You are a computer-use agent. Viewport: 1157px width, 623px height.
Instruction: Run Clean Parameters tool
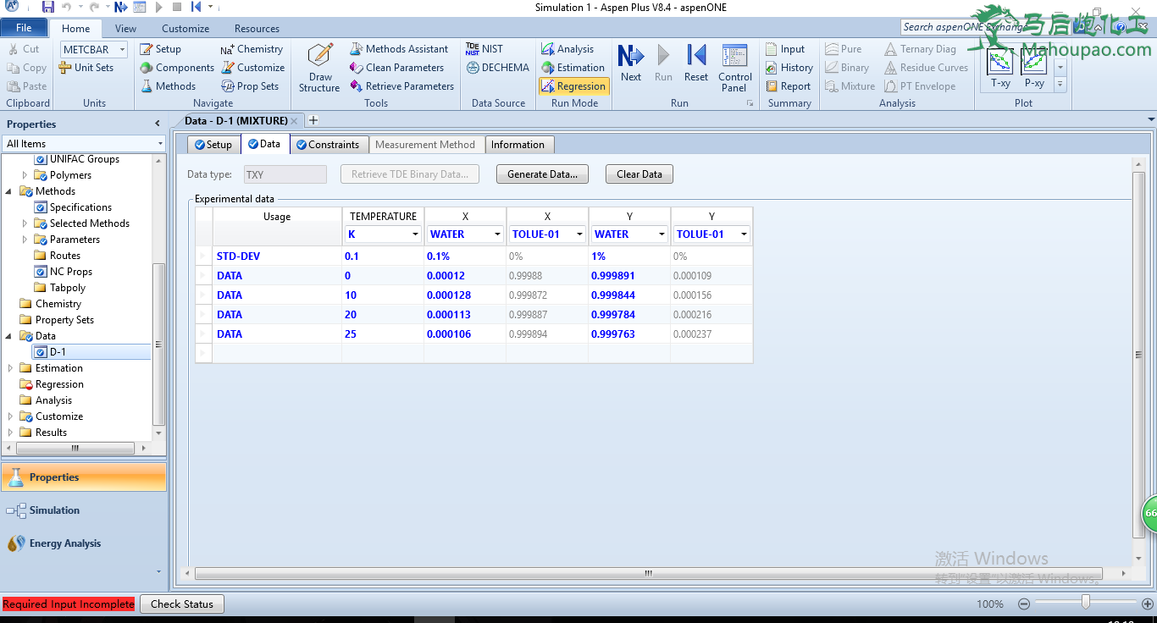396,68
